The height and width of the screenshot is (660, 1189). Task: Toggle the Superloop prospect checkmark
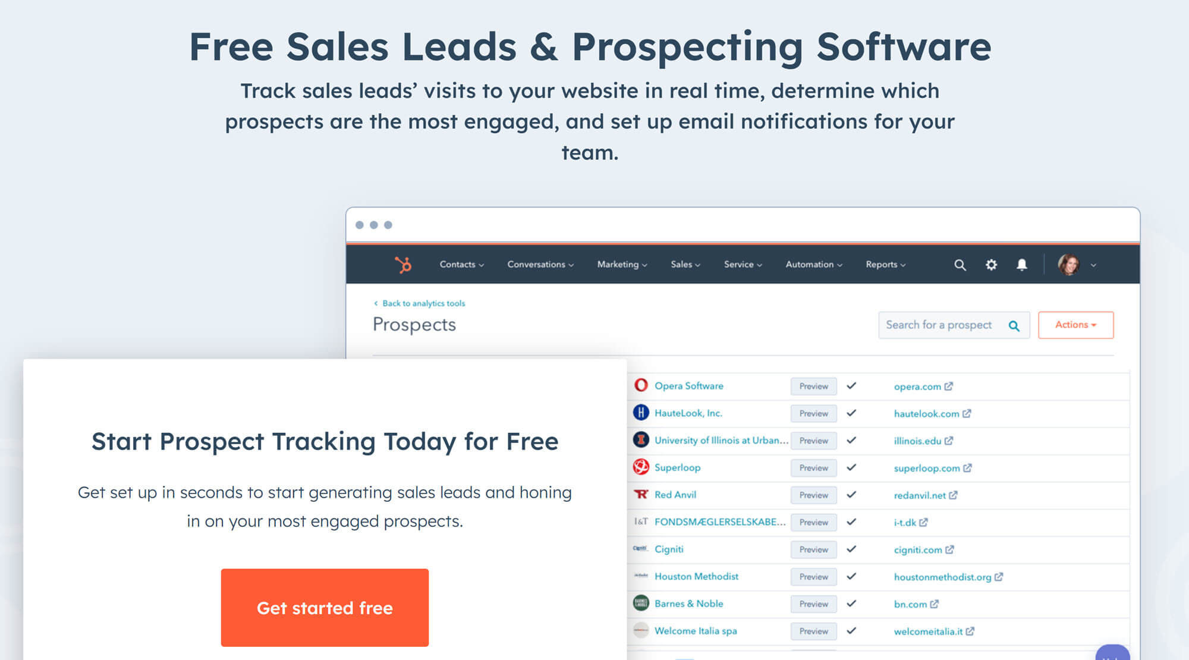[853, 468]
